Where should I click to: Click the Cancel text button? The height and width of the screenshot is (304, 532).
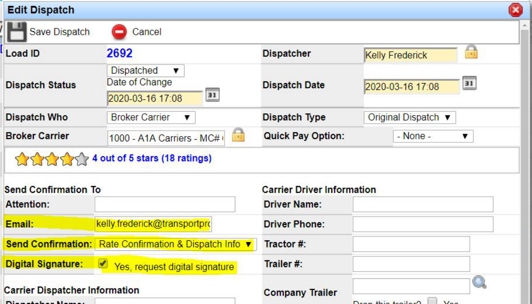pyautogui.click(x=147, y=32)
